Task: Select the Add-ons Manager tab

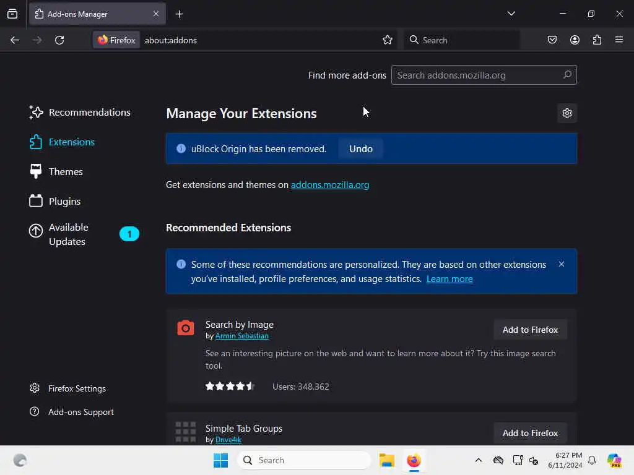Action: click(x=97, y=14)
